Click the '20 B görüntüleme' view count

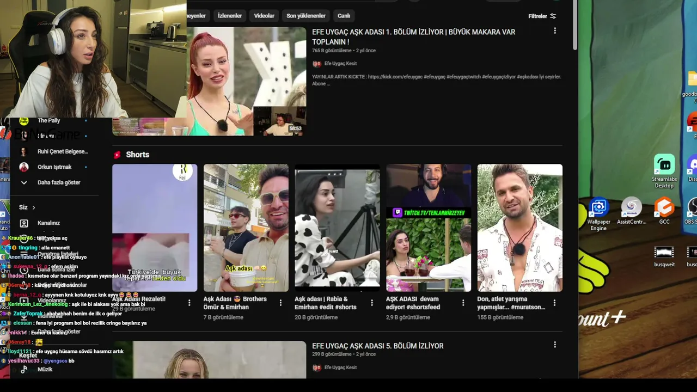(316, 317)
